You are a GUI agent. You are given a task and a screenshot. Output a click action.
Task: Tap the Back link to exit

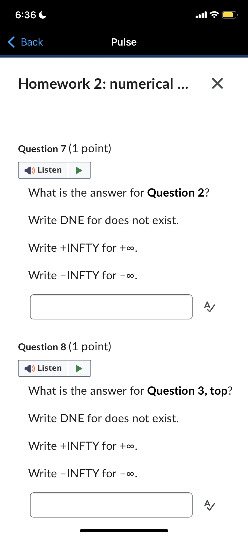click(31, 42)
